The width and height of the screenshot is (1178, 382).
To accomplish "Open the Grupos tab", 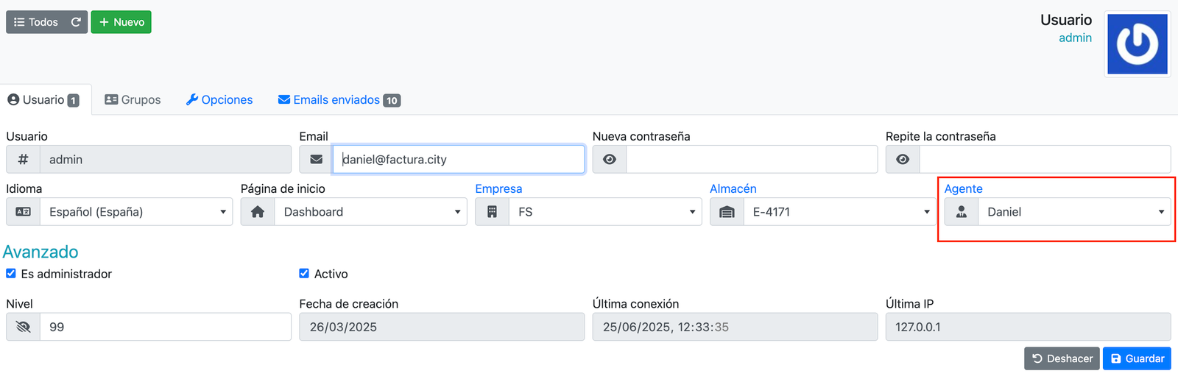I will pos(133,100).
